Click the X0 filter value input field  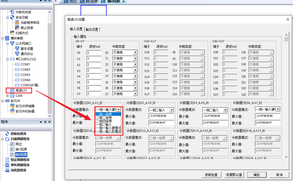pyautogui.click(x=94, y=52)
